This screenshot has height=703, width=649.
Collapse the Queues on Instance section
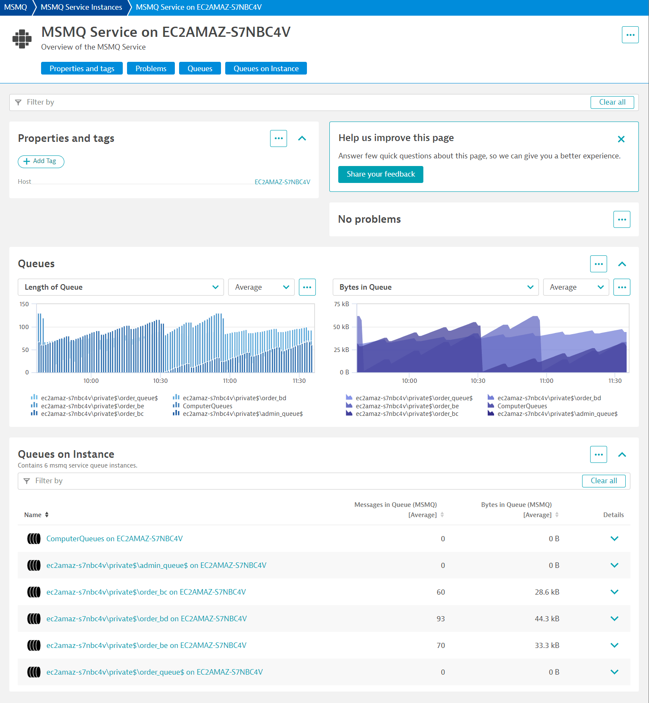coord(622,454)
